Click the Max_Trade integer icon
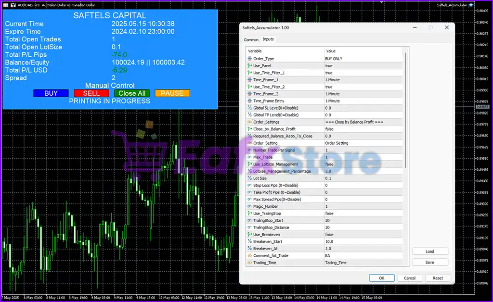Screen dimensions: 493x302 tap(250, 157)
